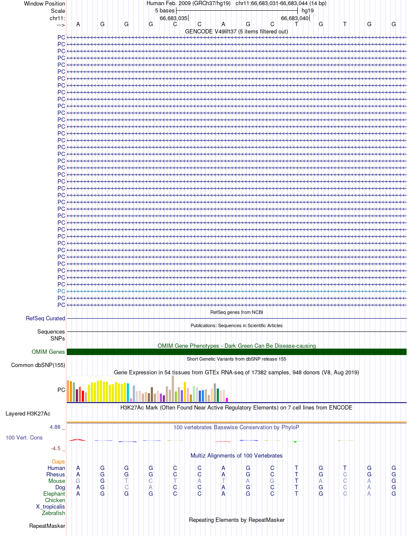
Task: Click the green mark in PhyloP track
Action: pos(295,442)
